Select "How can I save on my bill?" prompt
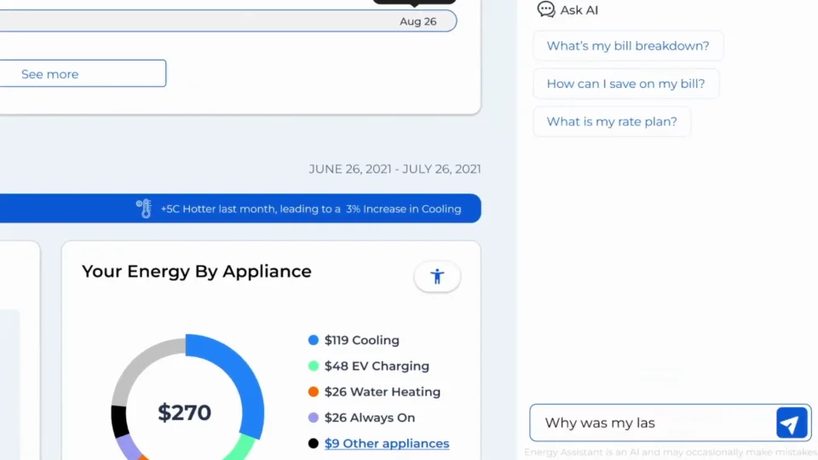This screenshot has height=460, width=818. tap(625, 83)
